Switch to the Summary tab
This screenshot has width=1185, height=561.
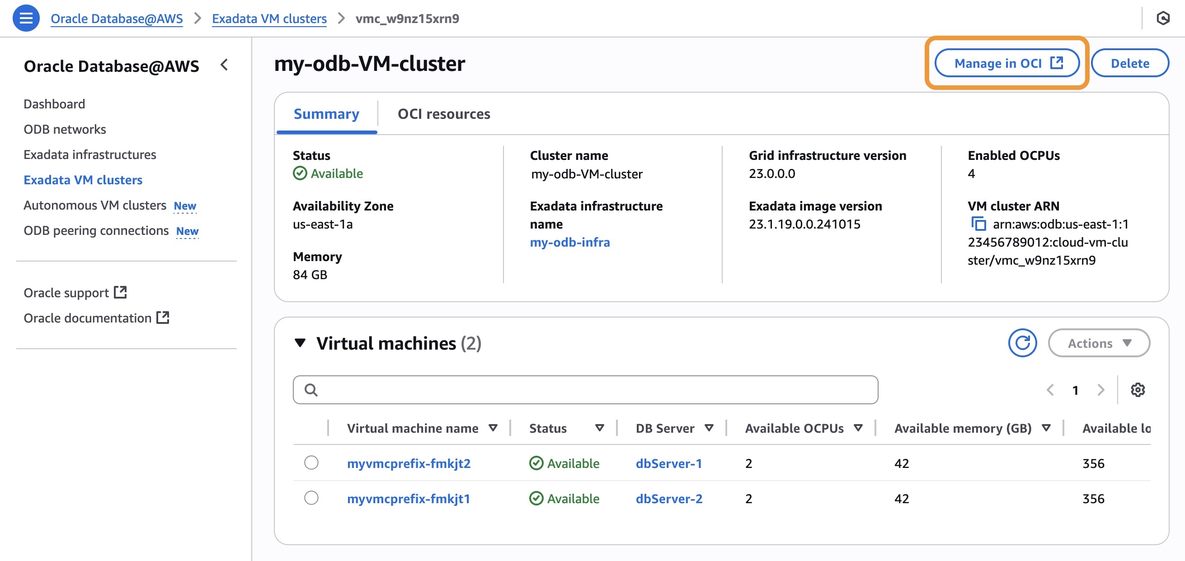pyautogui.click(x=327, y=113)
